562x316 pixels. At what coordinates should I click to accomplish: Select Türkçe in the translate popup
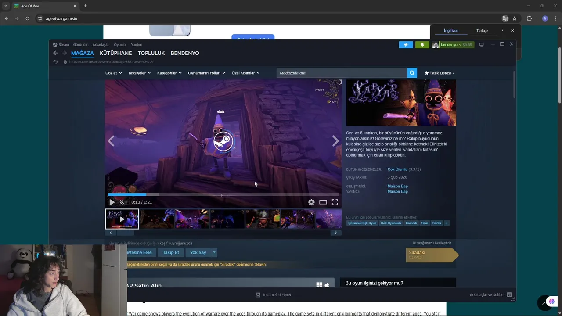click(x=482, y=31)
